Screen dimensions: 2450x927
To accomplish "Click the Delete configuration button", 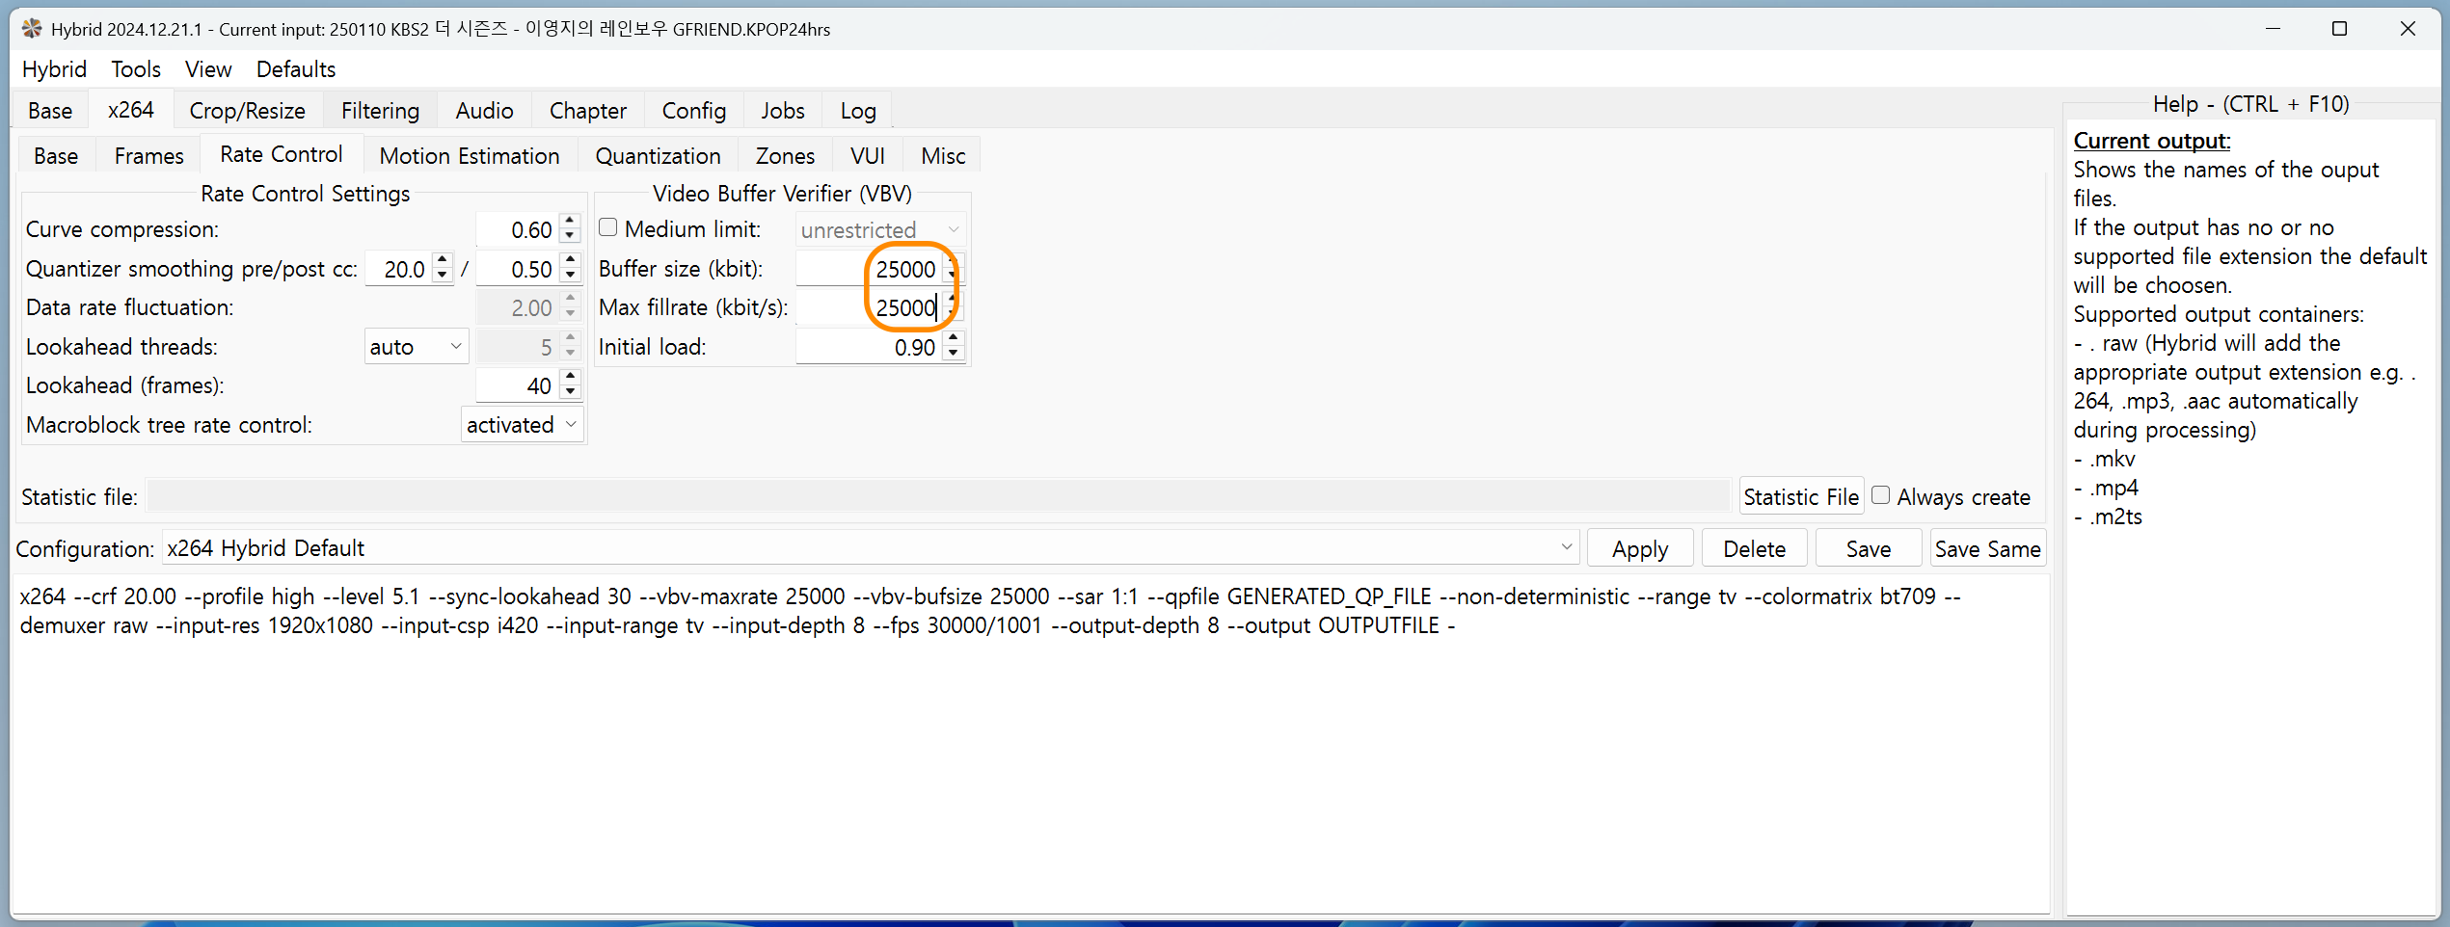I will pos(1755,549).
